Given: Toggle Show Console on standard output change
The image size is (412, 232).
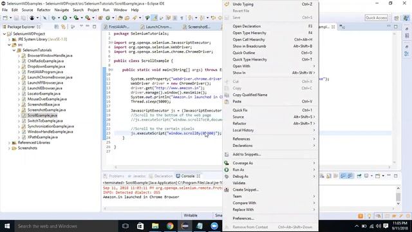Looking at the screenshot, I should 343,176.
